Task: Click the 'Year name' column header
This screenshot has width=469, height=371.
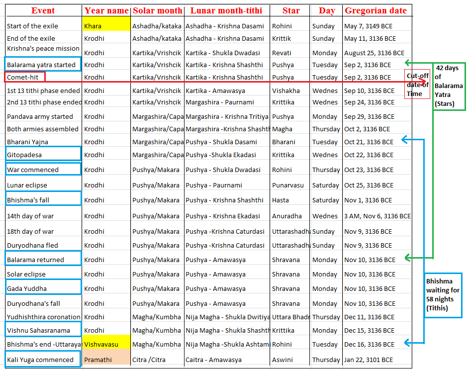Action: pyautogui.click(x=106, y=10)
